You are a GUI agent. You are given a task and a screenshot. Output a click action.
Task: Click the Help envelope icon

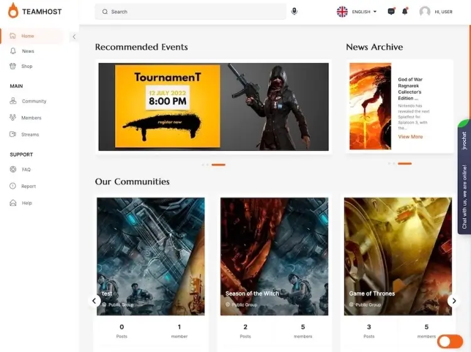pyautogui.click(x=13, y=203)
